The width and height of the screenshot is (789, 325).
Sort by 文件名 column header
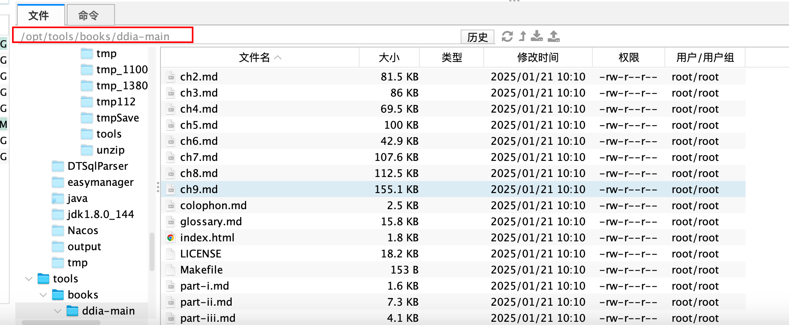pyautogui.click(x=260, y=58)
